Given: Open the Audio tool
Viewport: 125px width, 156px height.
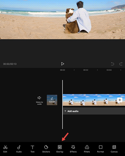Looking at the screenshot, I should [x=19, y=149].
